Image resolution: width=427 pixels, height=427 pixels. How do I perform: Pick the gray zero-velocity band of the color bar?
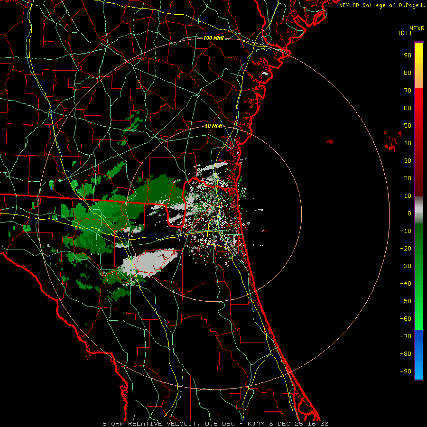419,210
